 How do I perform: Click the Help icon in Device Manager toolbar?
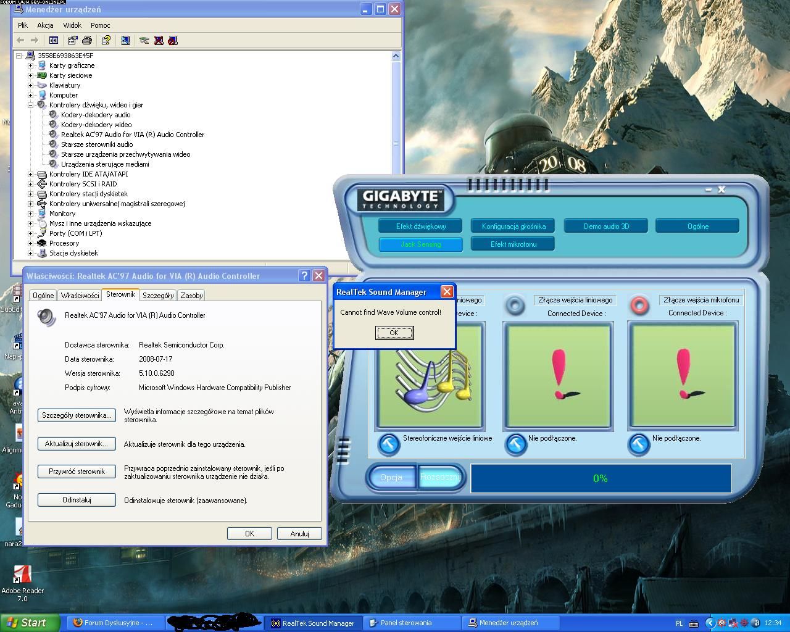click(106, 40)
